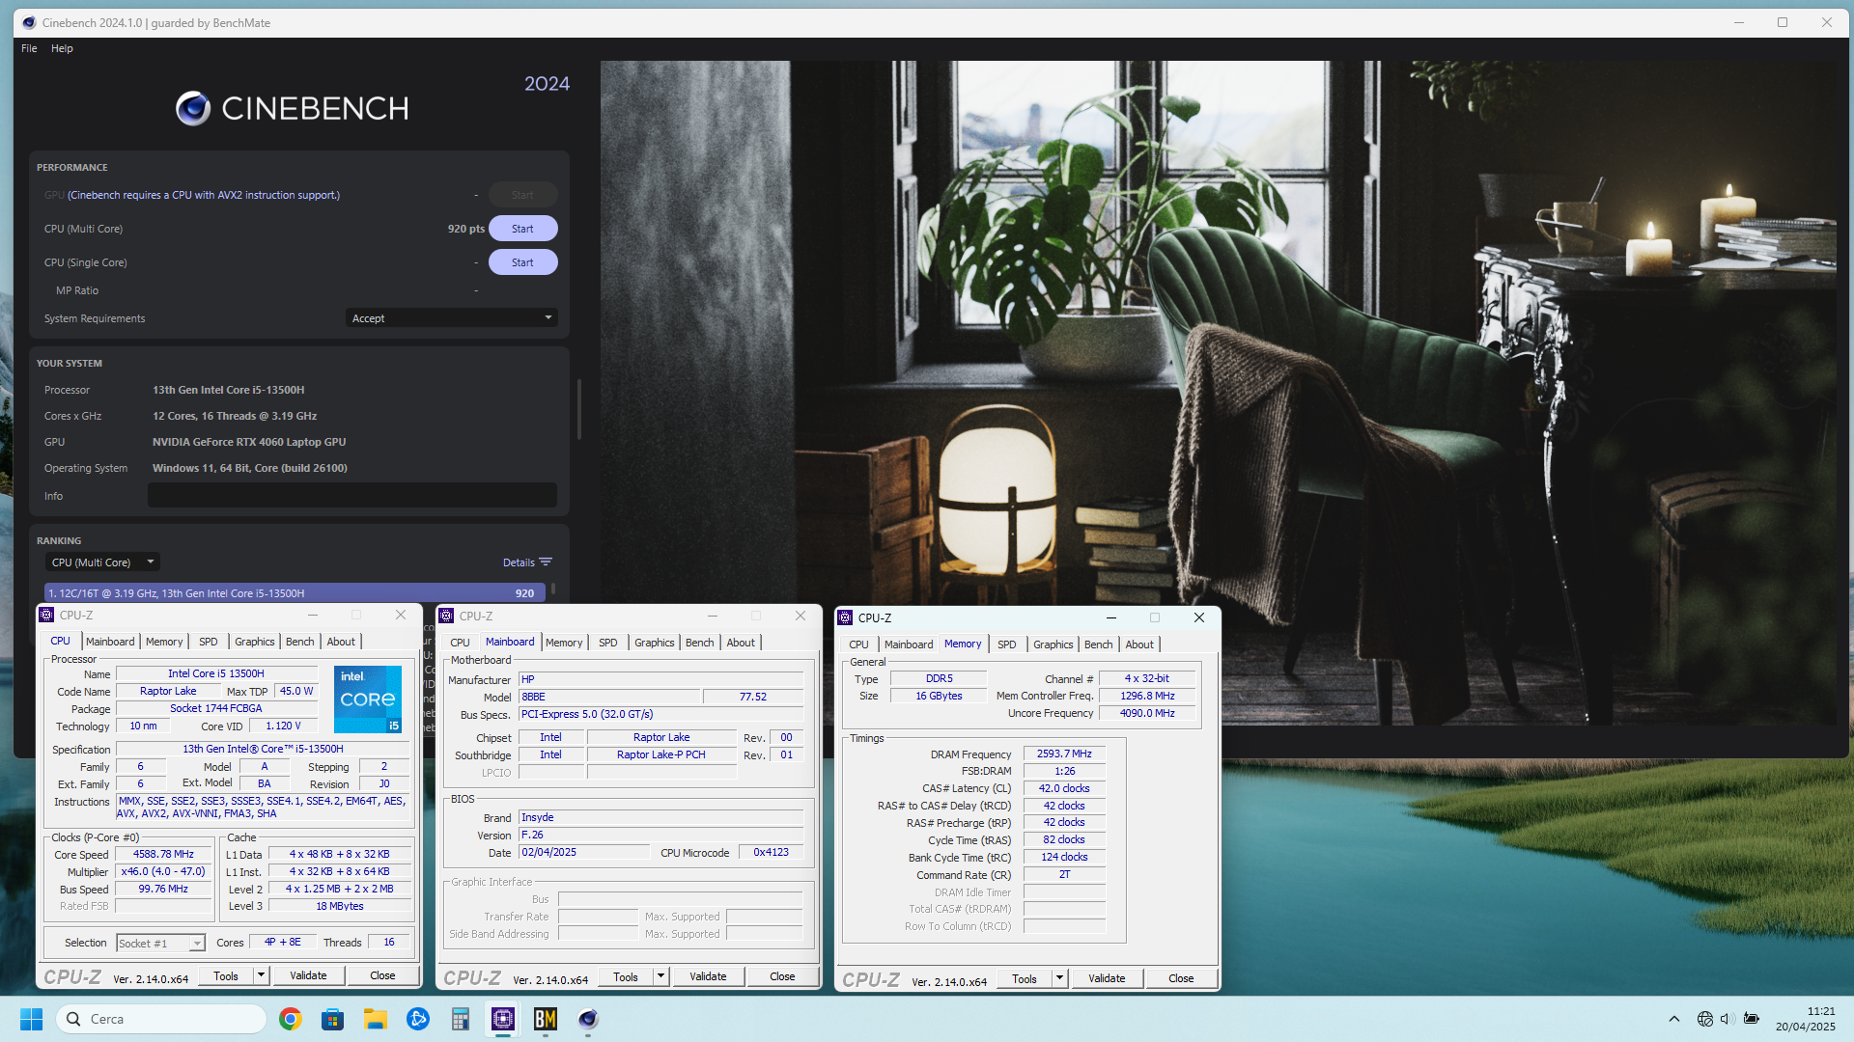Click Tools button in first CPU-Z window
1854x1042 pixels.
click(x=226, y=975)
